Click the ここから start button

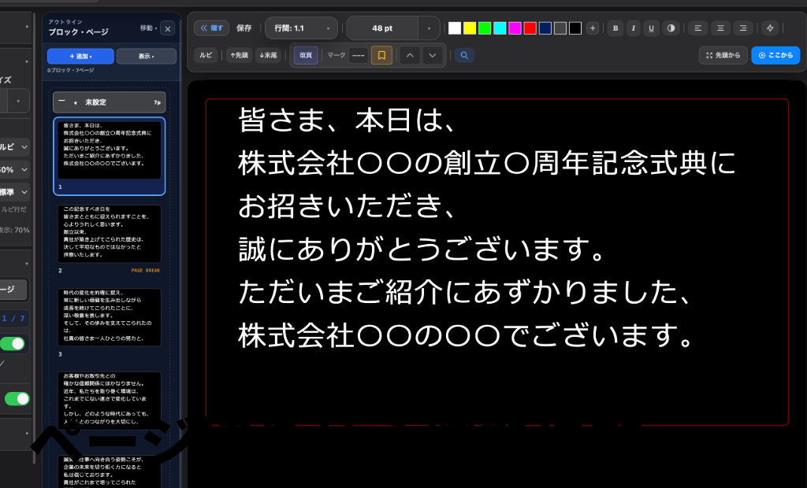775,55
